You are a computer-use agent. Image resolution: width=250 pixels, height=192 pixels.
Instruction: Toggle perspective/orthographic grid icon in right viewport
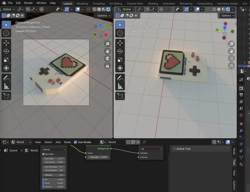click(x=231, y=65)
